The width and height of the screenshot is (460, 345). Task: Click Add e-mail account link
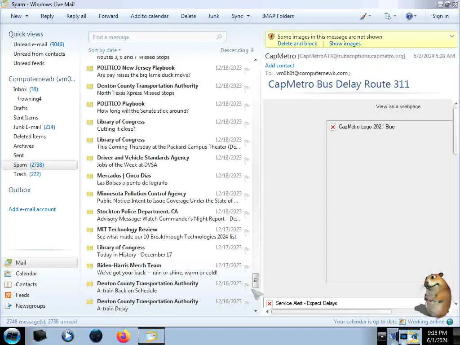32,209
